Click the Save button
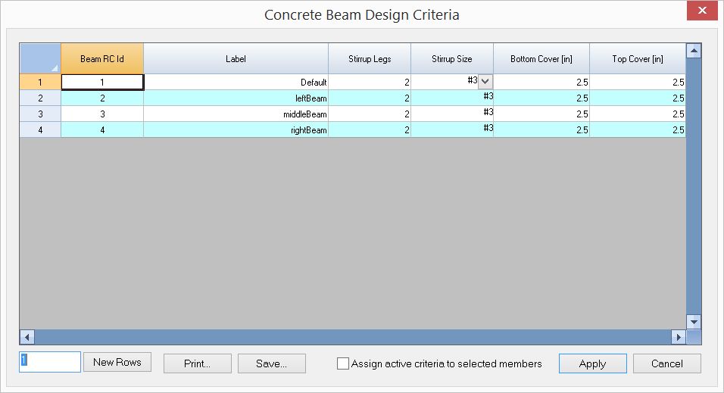This screenshot has width=724, height=393. 271,363
